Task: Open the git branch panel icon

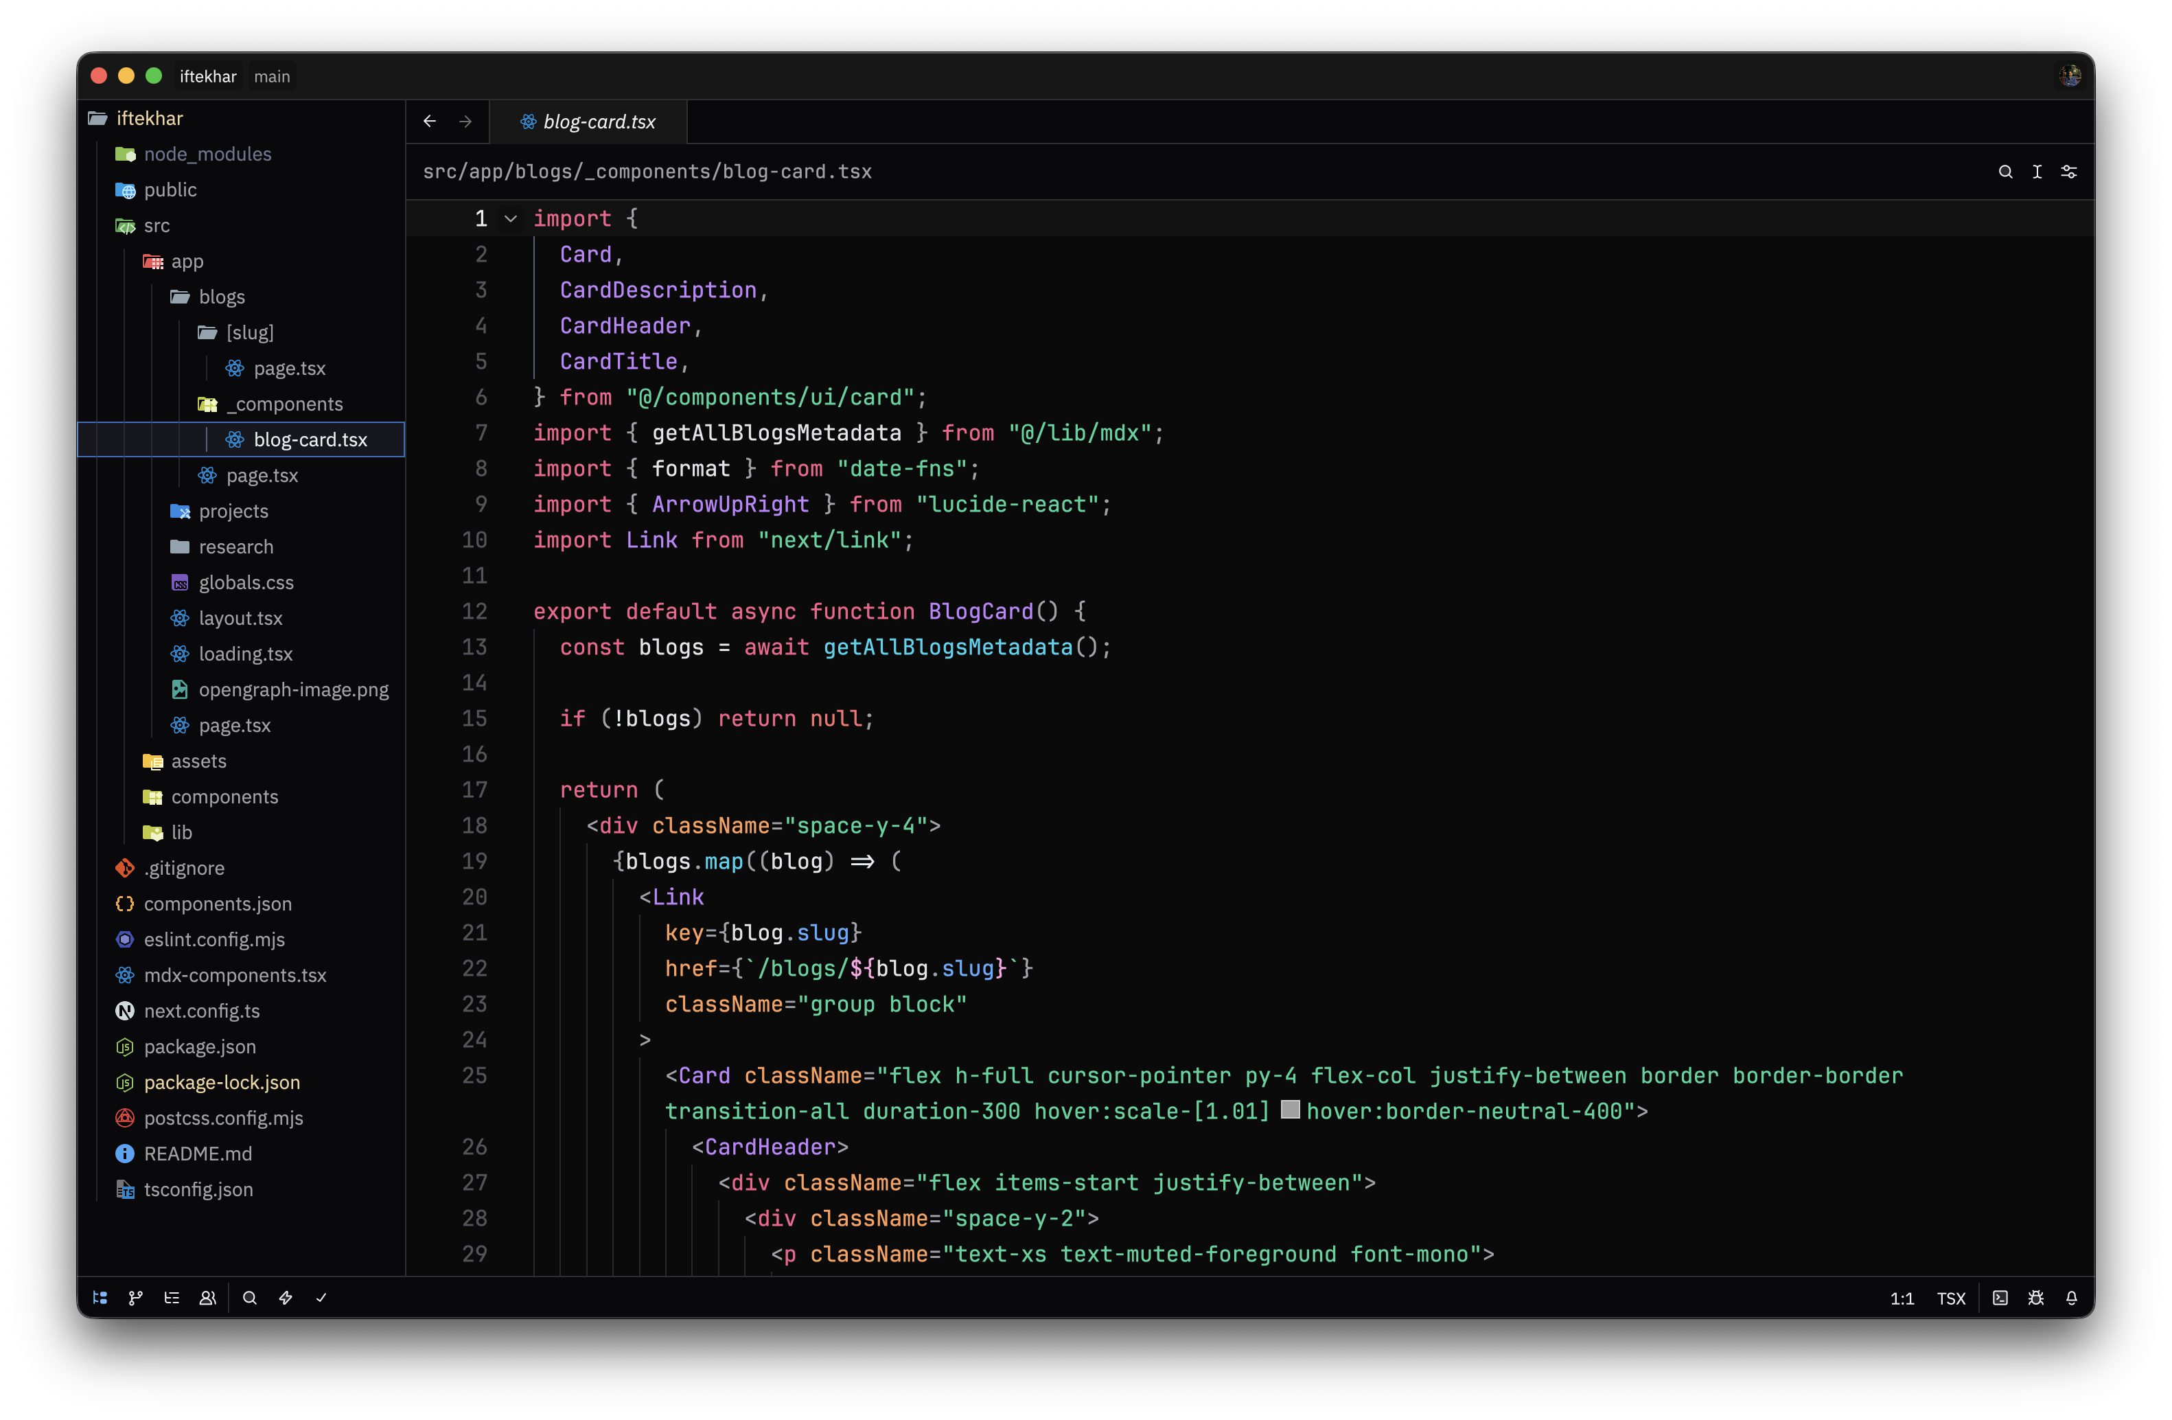Action: pos(136,1298)
